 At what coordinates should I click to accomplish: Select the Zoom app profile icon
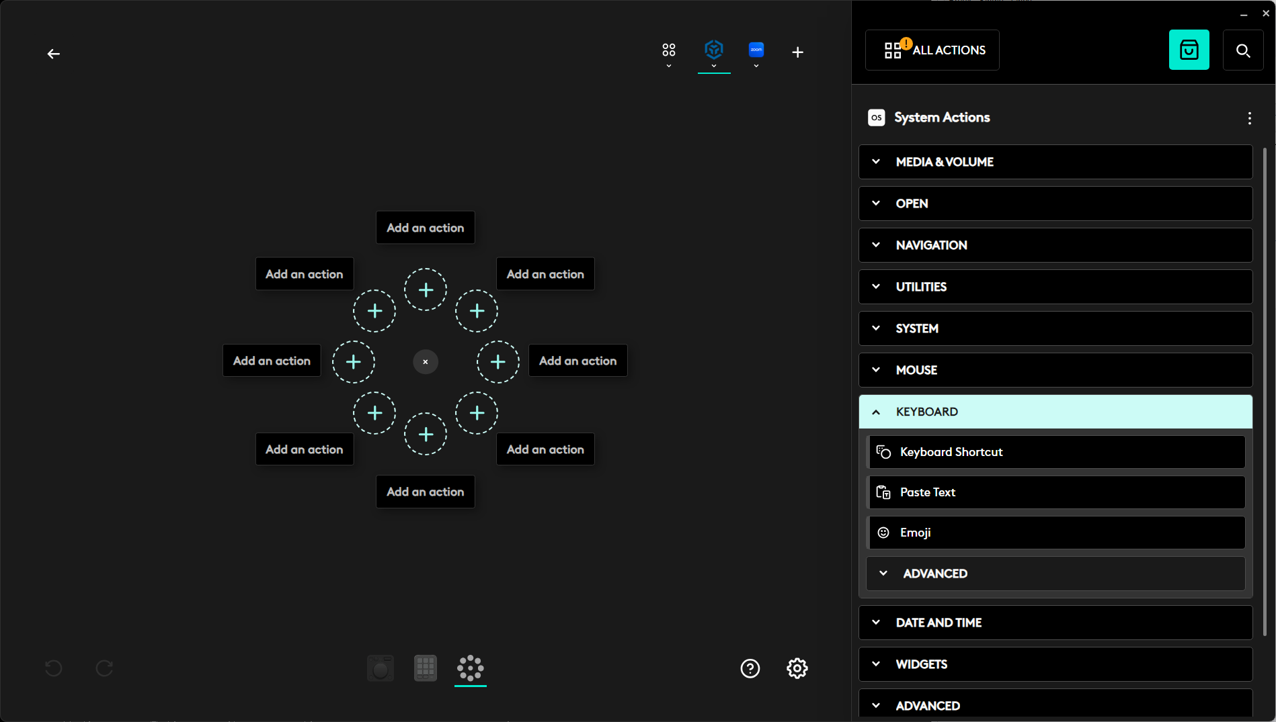[756, 50]
